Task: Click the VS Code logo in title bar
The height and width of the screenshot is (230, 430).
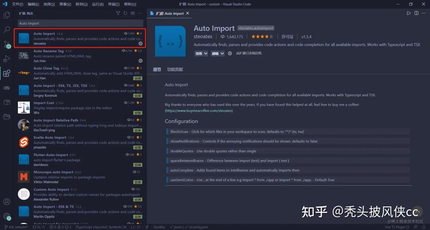Action: [5, 4]
